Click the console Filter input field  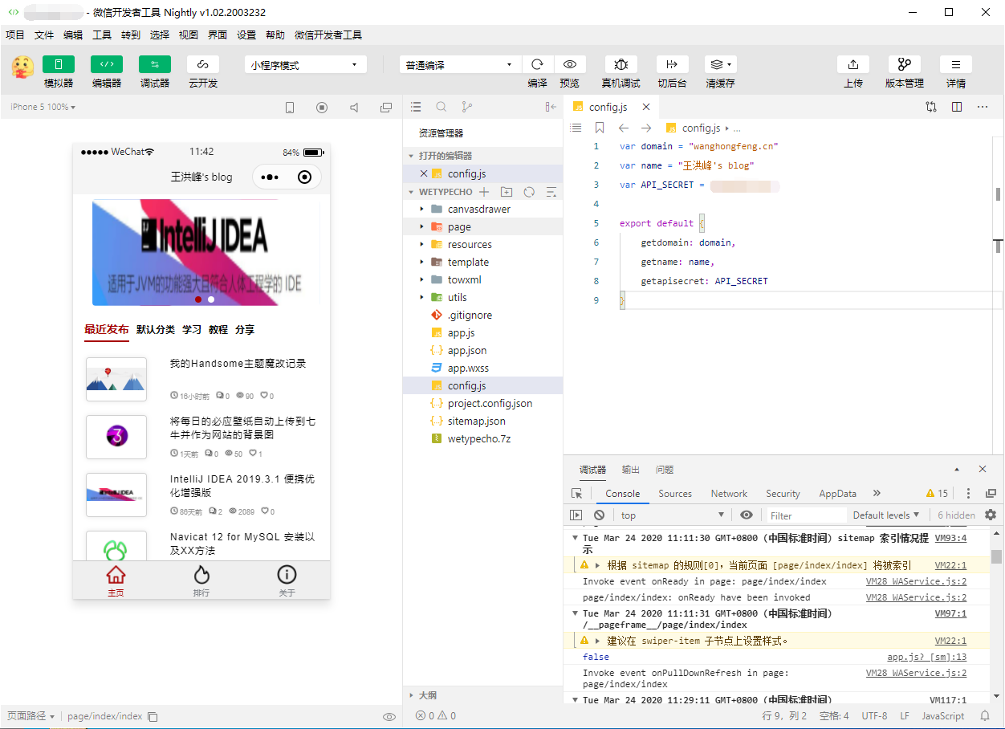[x=806, y=515]
